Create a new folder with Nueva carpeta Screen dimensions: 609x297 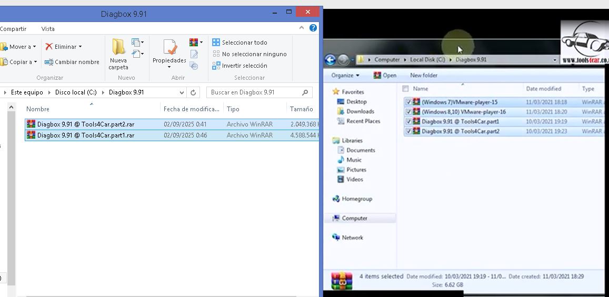[x=118, y=54]
